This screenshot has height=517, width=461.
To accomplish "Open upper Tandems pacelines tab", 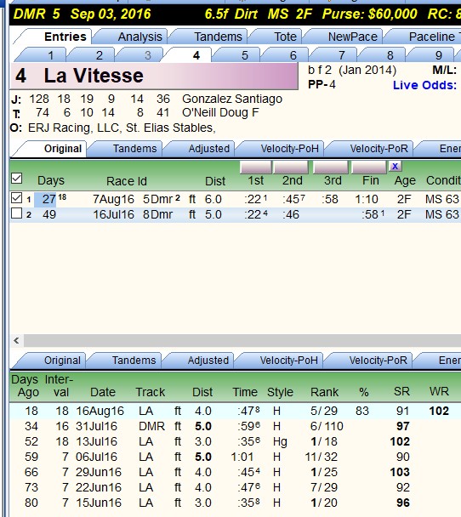I will (x=134, y=149).
